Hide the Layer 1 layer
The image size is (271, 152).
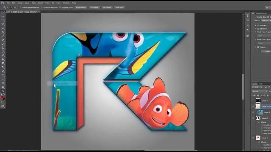click(x=253, y=138)
